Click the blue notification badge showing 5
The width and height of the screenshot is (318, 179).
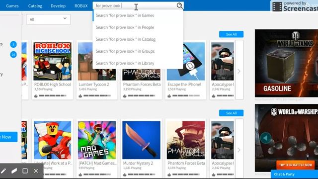(13, 44)
